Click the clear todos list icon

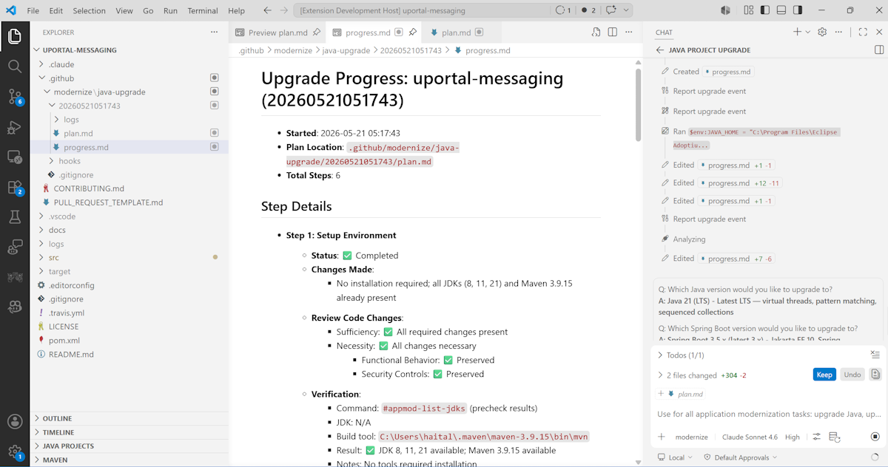pyautogui.click(x=875, y=355)
